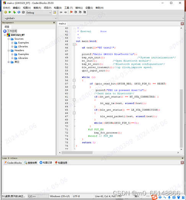Viewport: 186px width, 200px height.
Task: Click the Abort build icon
Action: [x=23, y=12]
